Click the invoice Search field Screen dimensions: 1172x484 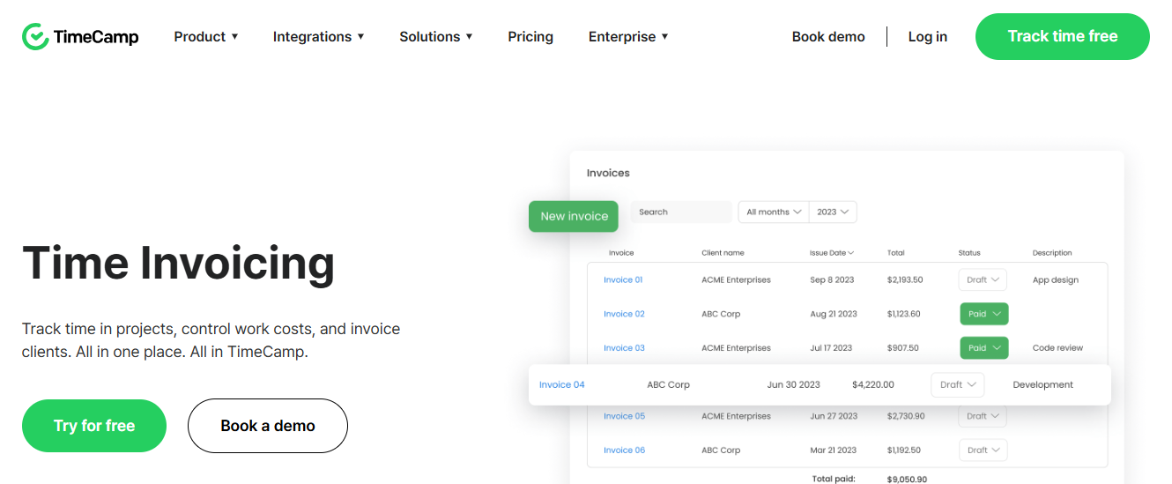[680, 212]
